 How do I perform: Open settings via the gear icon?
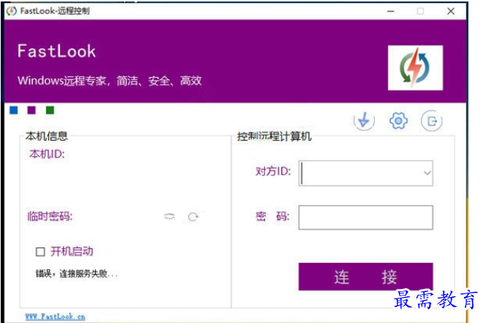[398, 121]
